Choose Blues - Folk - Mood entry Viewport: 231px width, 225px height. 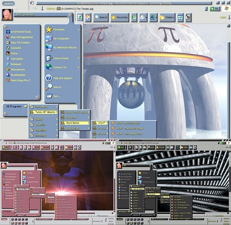[75, 112]
